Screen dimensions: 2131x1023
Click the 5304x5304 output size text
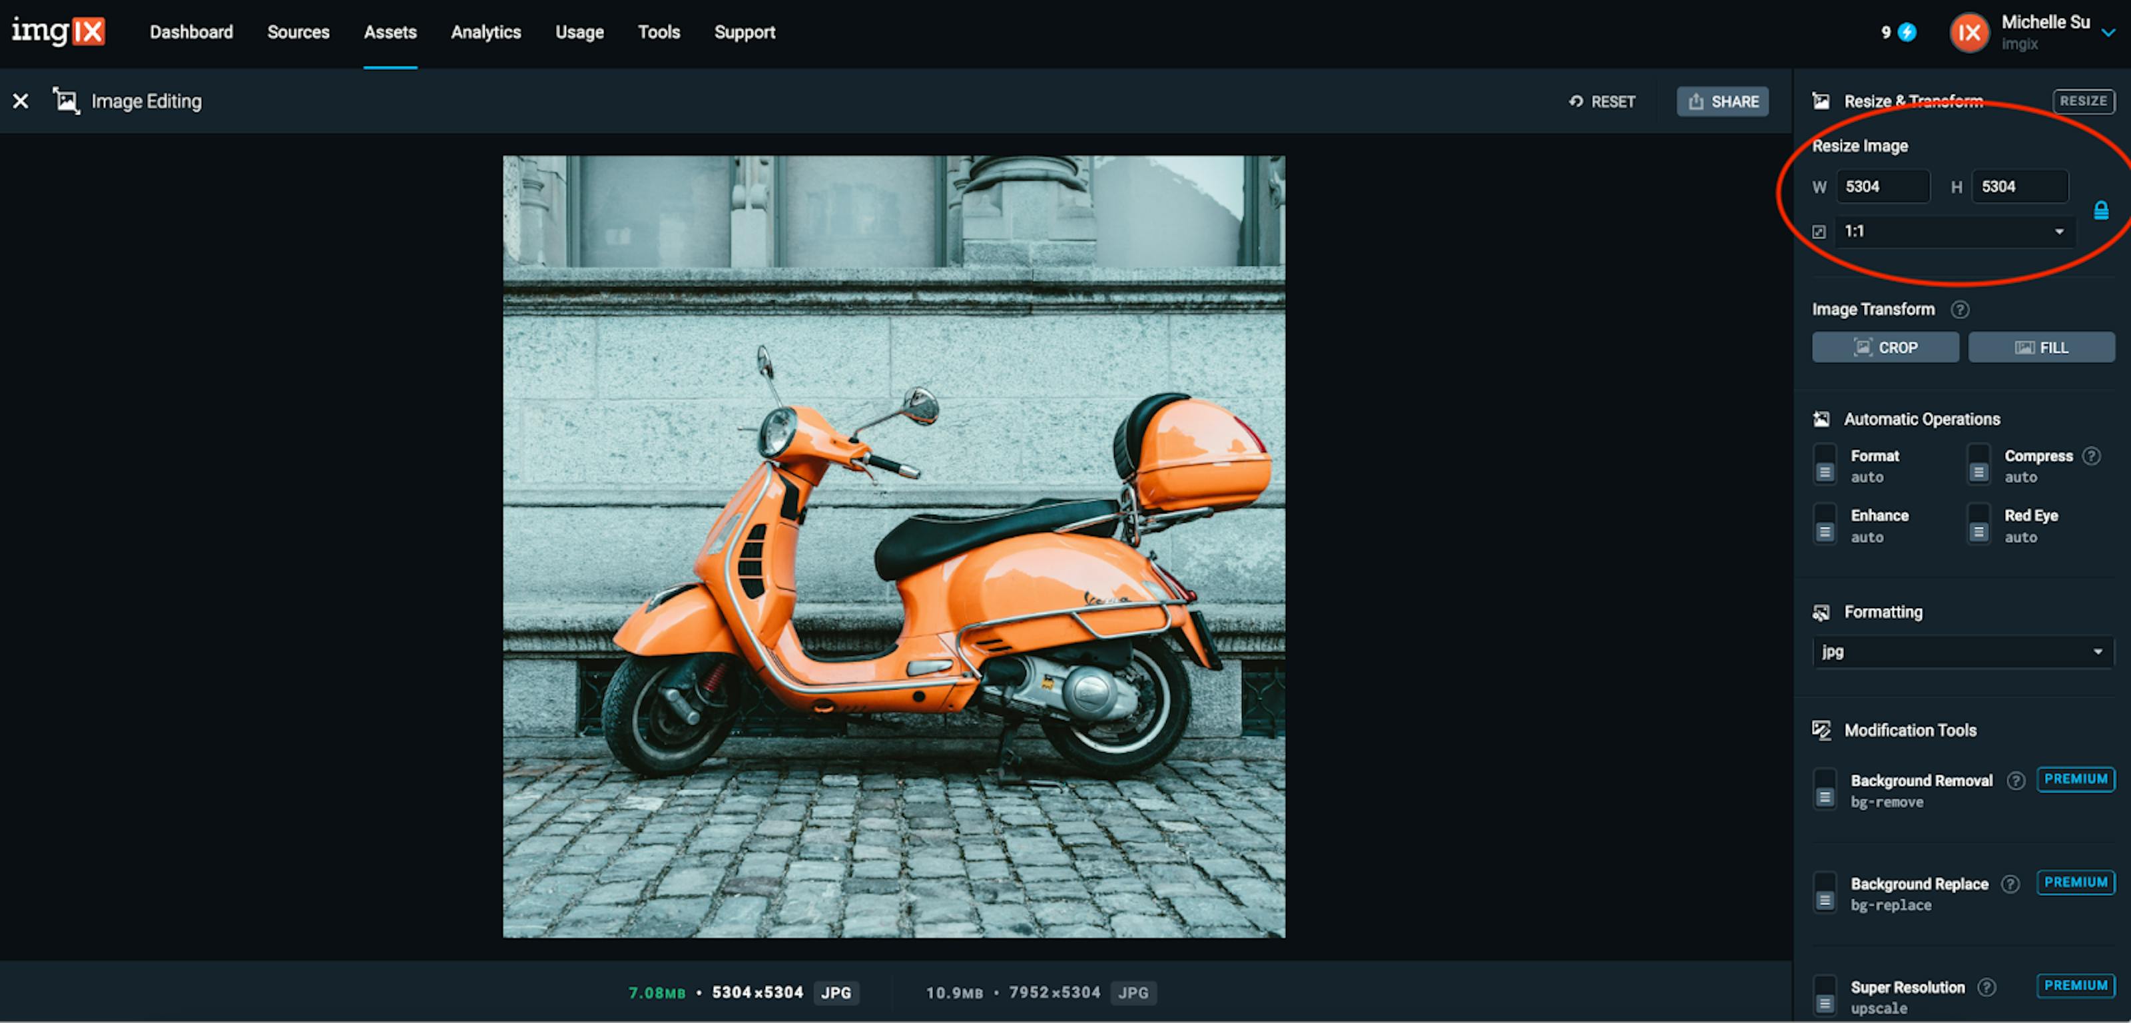tap(758, 992)
